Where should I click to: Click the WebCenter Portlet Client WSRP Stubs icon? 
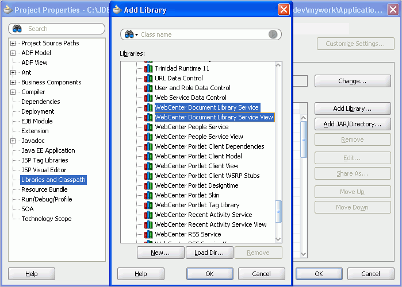click(x=148, y=176)
